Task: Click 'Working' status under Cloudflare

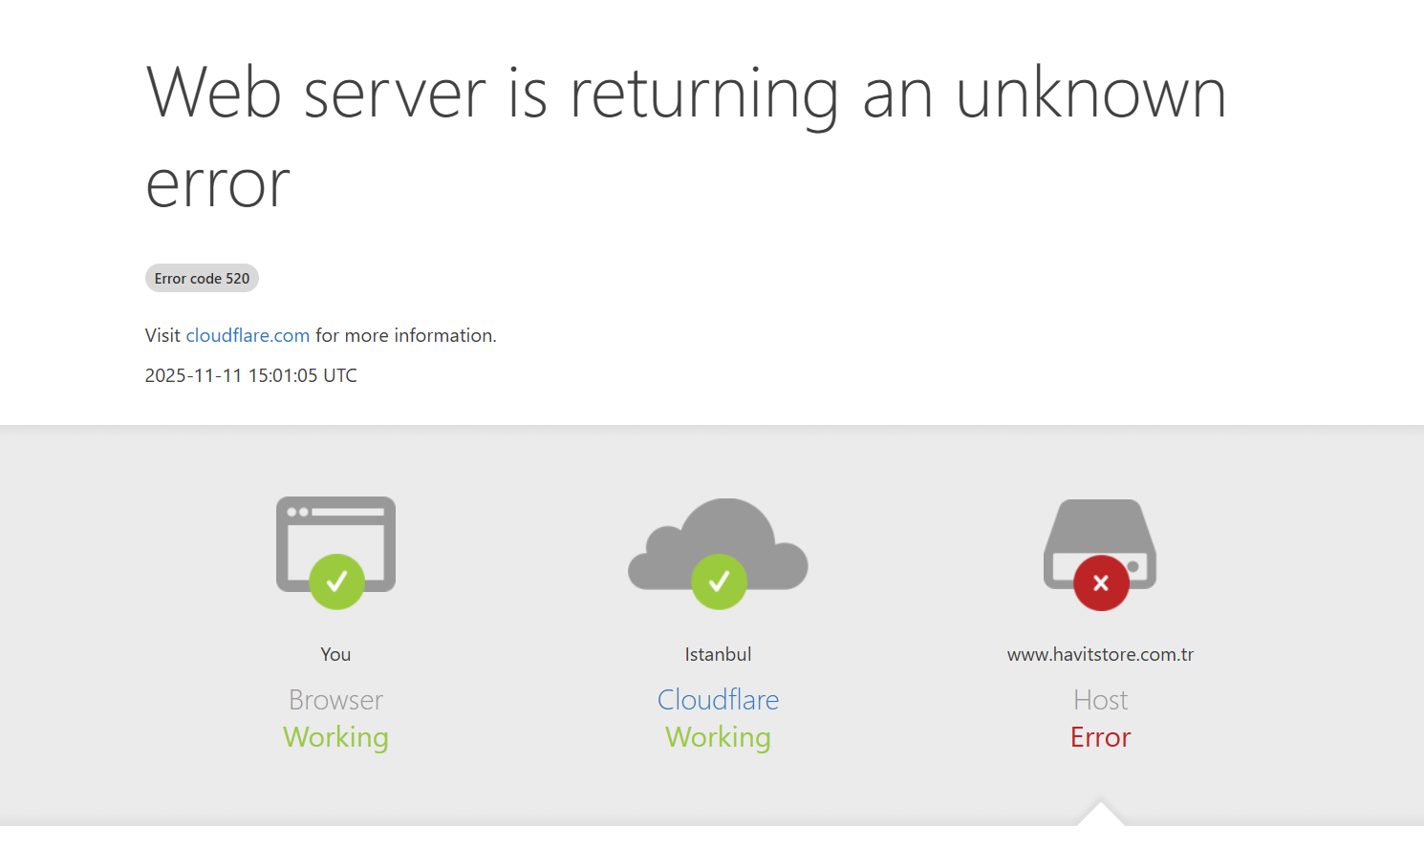Action: coord(718,737)
